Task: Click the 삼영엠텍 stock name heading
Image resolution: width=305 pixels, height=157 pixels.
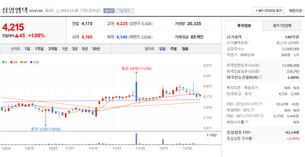Action: 15,10
